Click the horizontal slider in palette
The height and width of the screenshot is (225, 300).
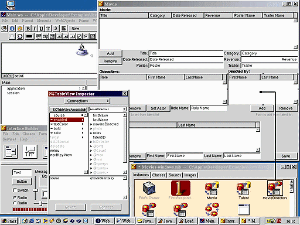click(40, 203)
